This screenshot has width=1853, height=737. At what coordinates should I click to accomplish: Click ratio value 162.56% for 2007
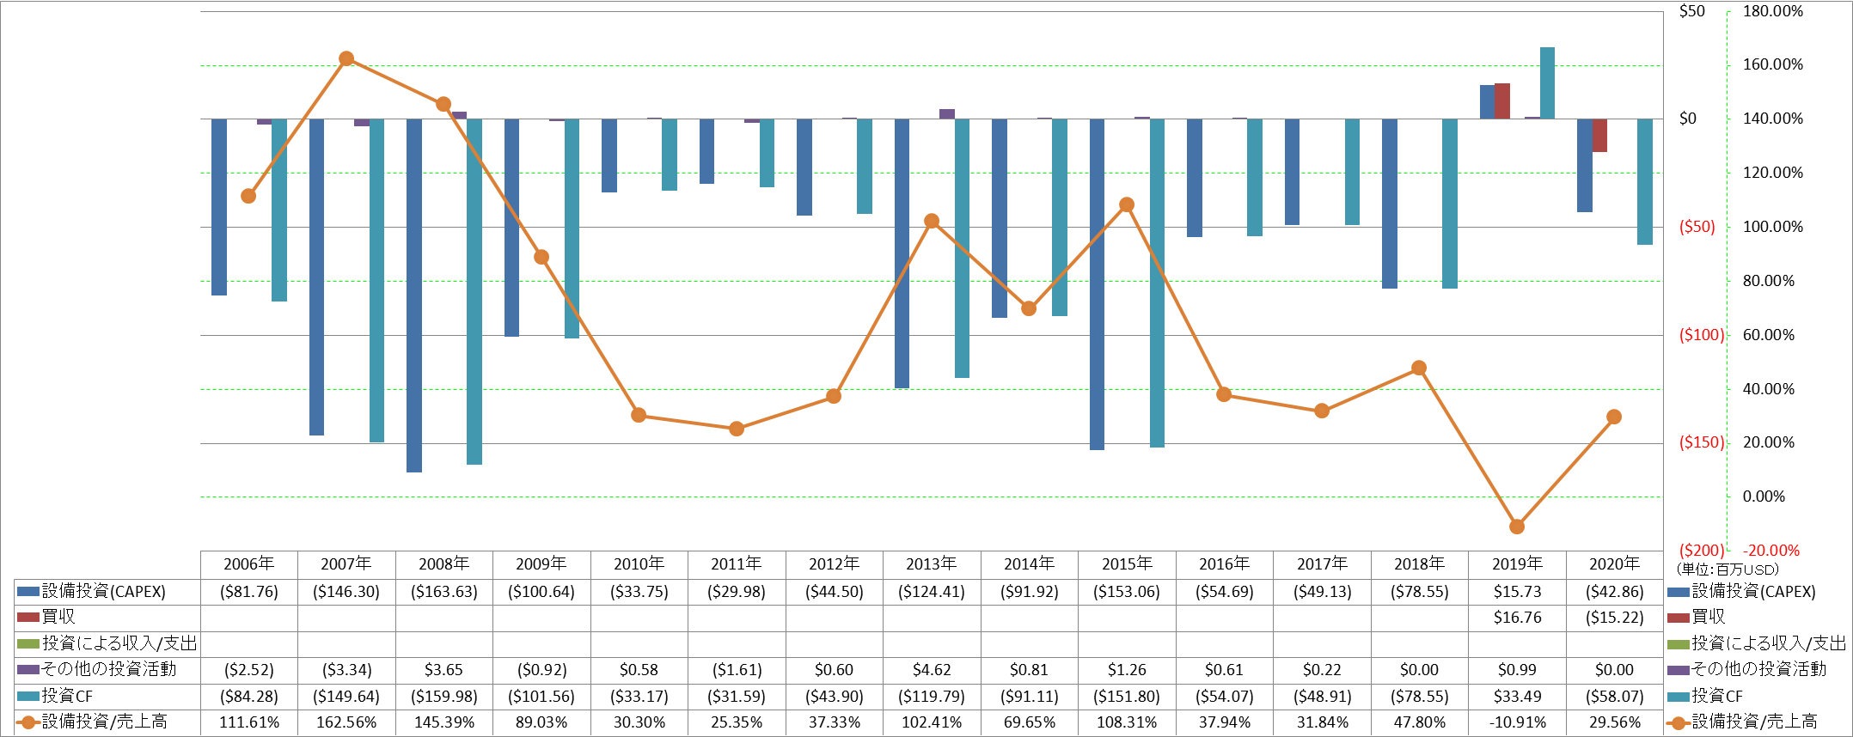point(346,722)
